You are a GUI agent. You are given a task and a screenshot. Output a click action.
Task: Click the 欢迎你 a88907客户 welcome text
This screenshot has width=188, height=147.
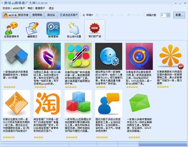tap(14, 8)
